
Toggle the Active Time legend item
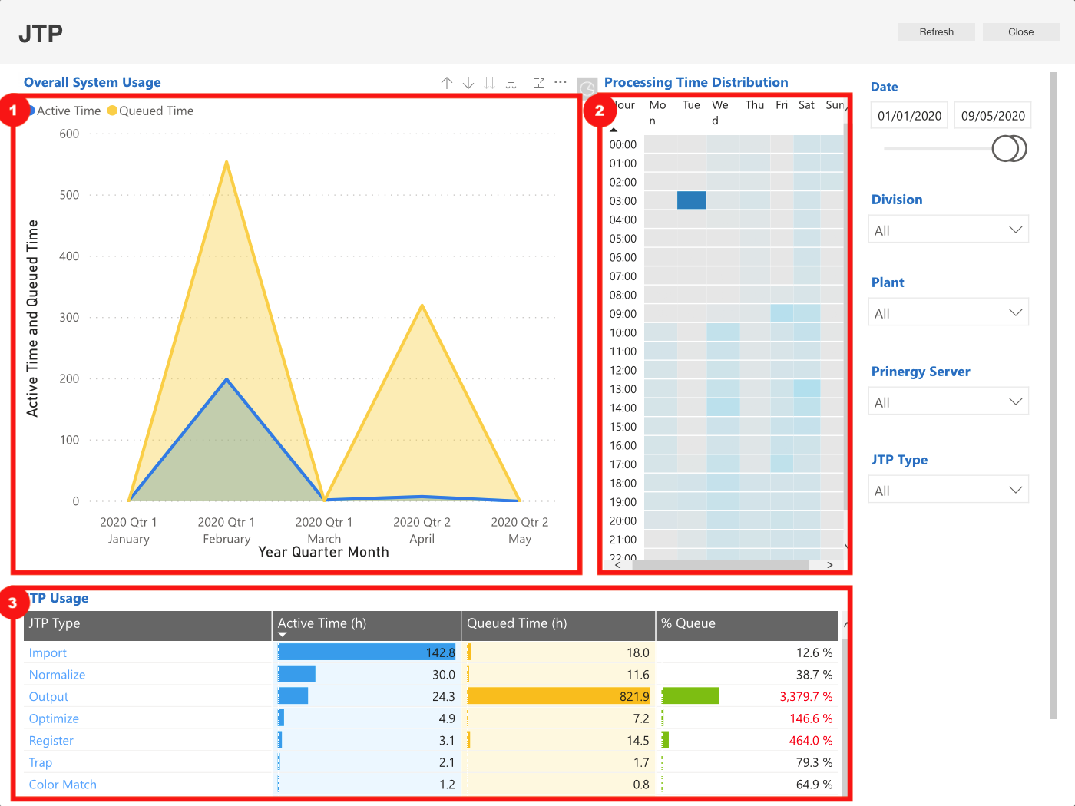coord(64,111)
